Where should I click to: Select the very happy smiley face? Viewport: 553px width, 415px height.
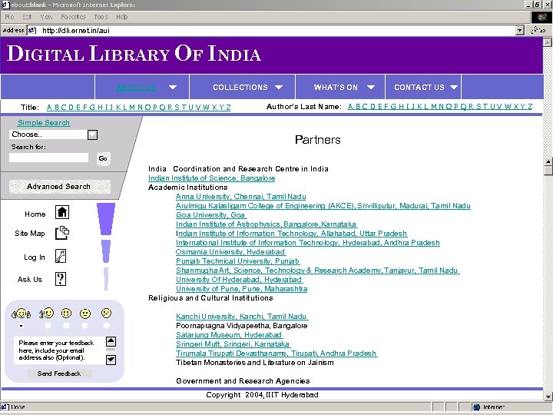coord(22,314)
